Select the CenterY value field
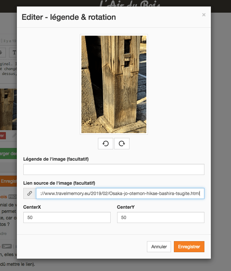231x271 pixels. coord(161,217)
